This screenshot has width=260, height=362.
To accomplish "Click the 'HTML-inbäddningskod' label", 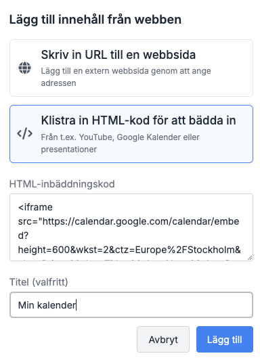I will click(62, 184).
